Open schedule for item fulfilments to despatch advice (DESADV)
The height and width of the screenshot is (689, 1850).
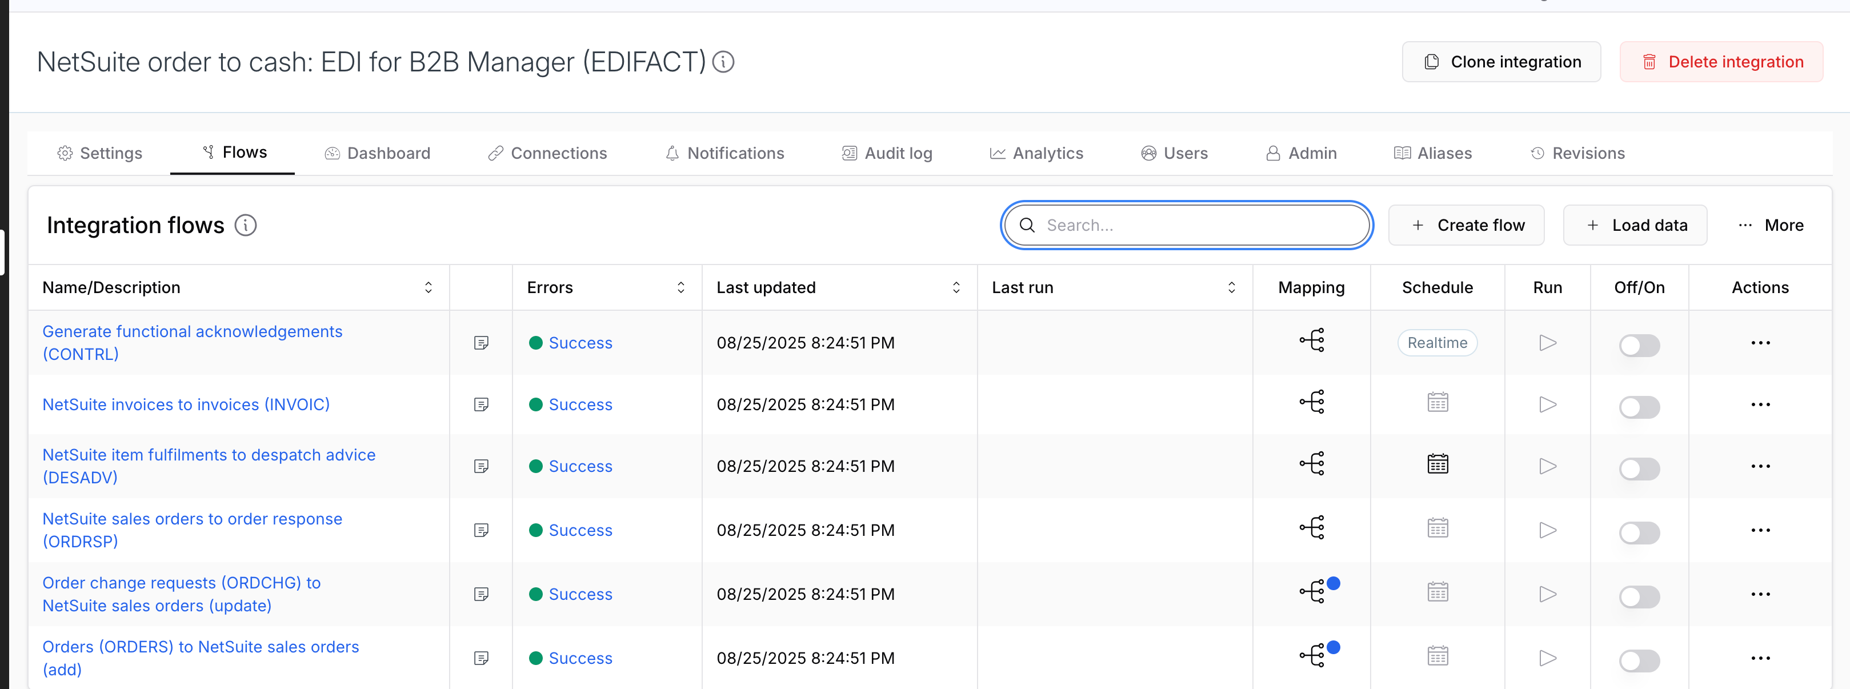[x=1437, y=464]
